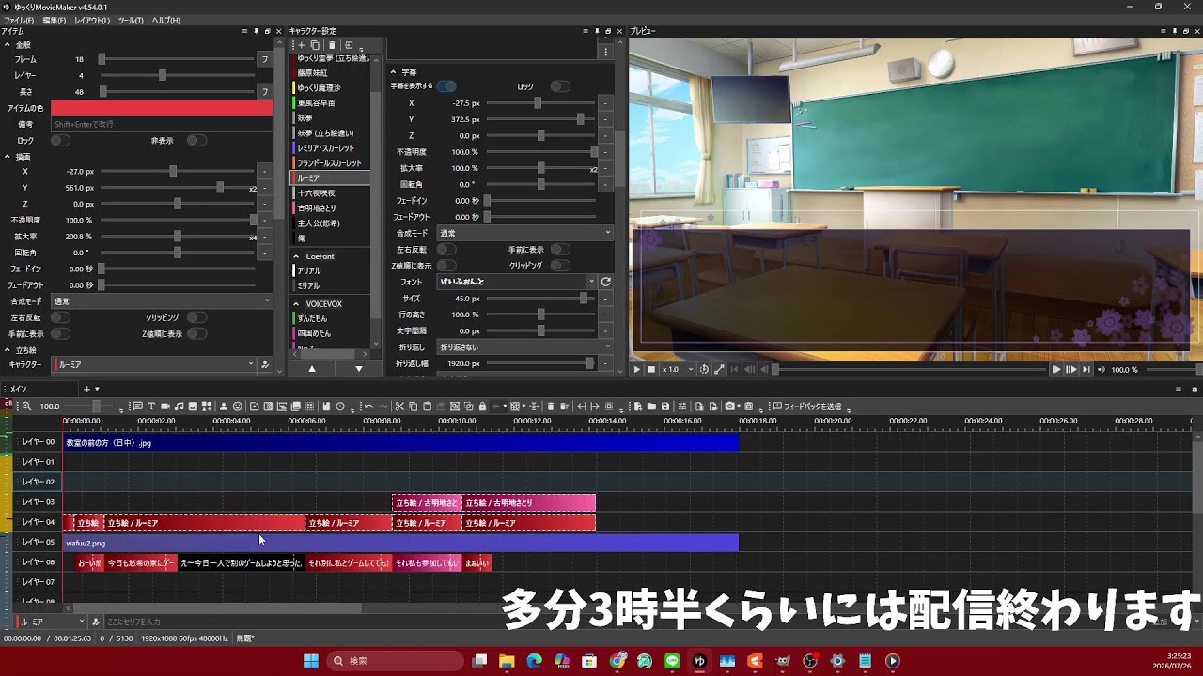Open the フォント dropdown けいふぉんと
This screenshot has height=676, width=1203.
(518, 282)
